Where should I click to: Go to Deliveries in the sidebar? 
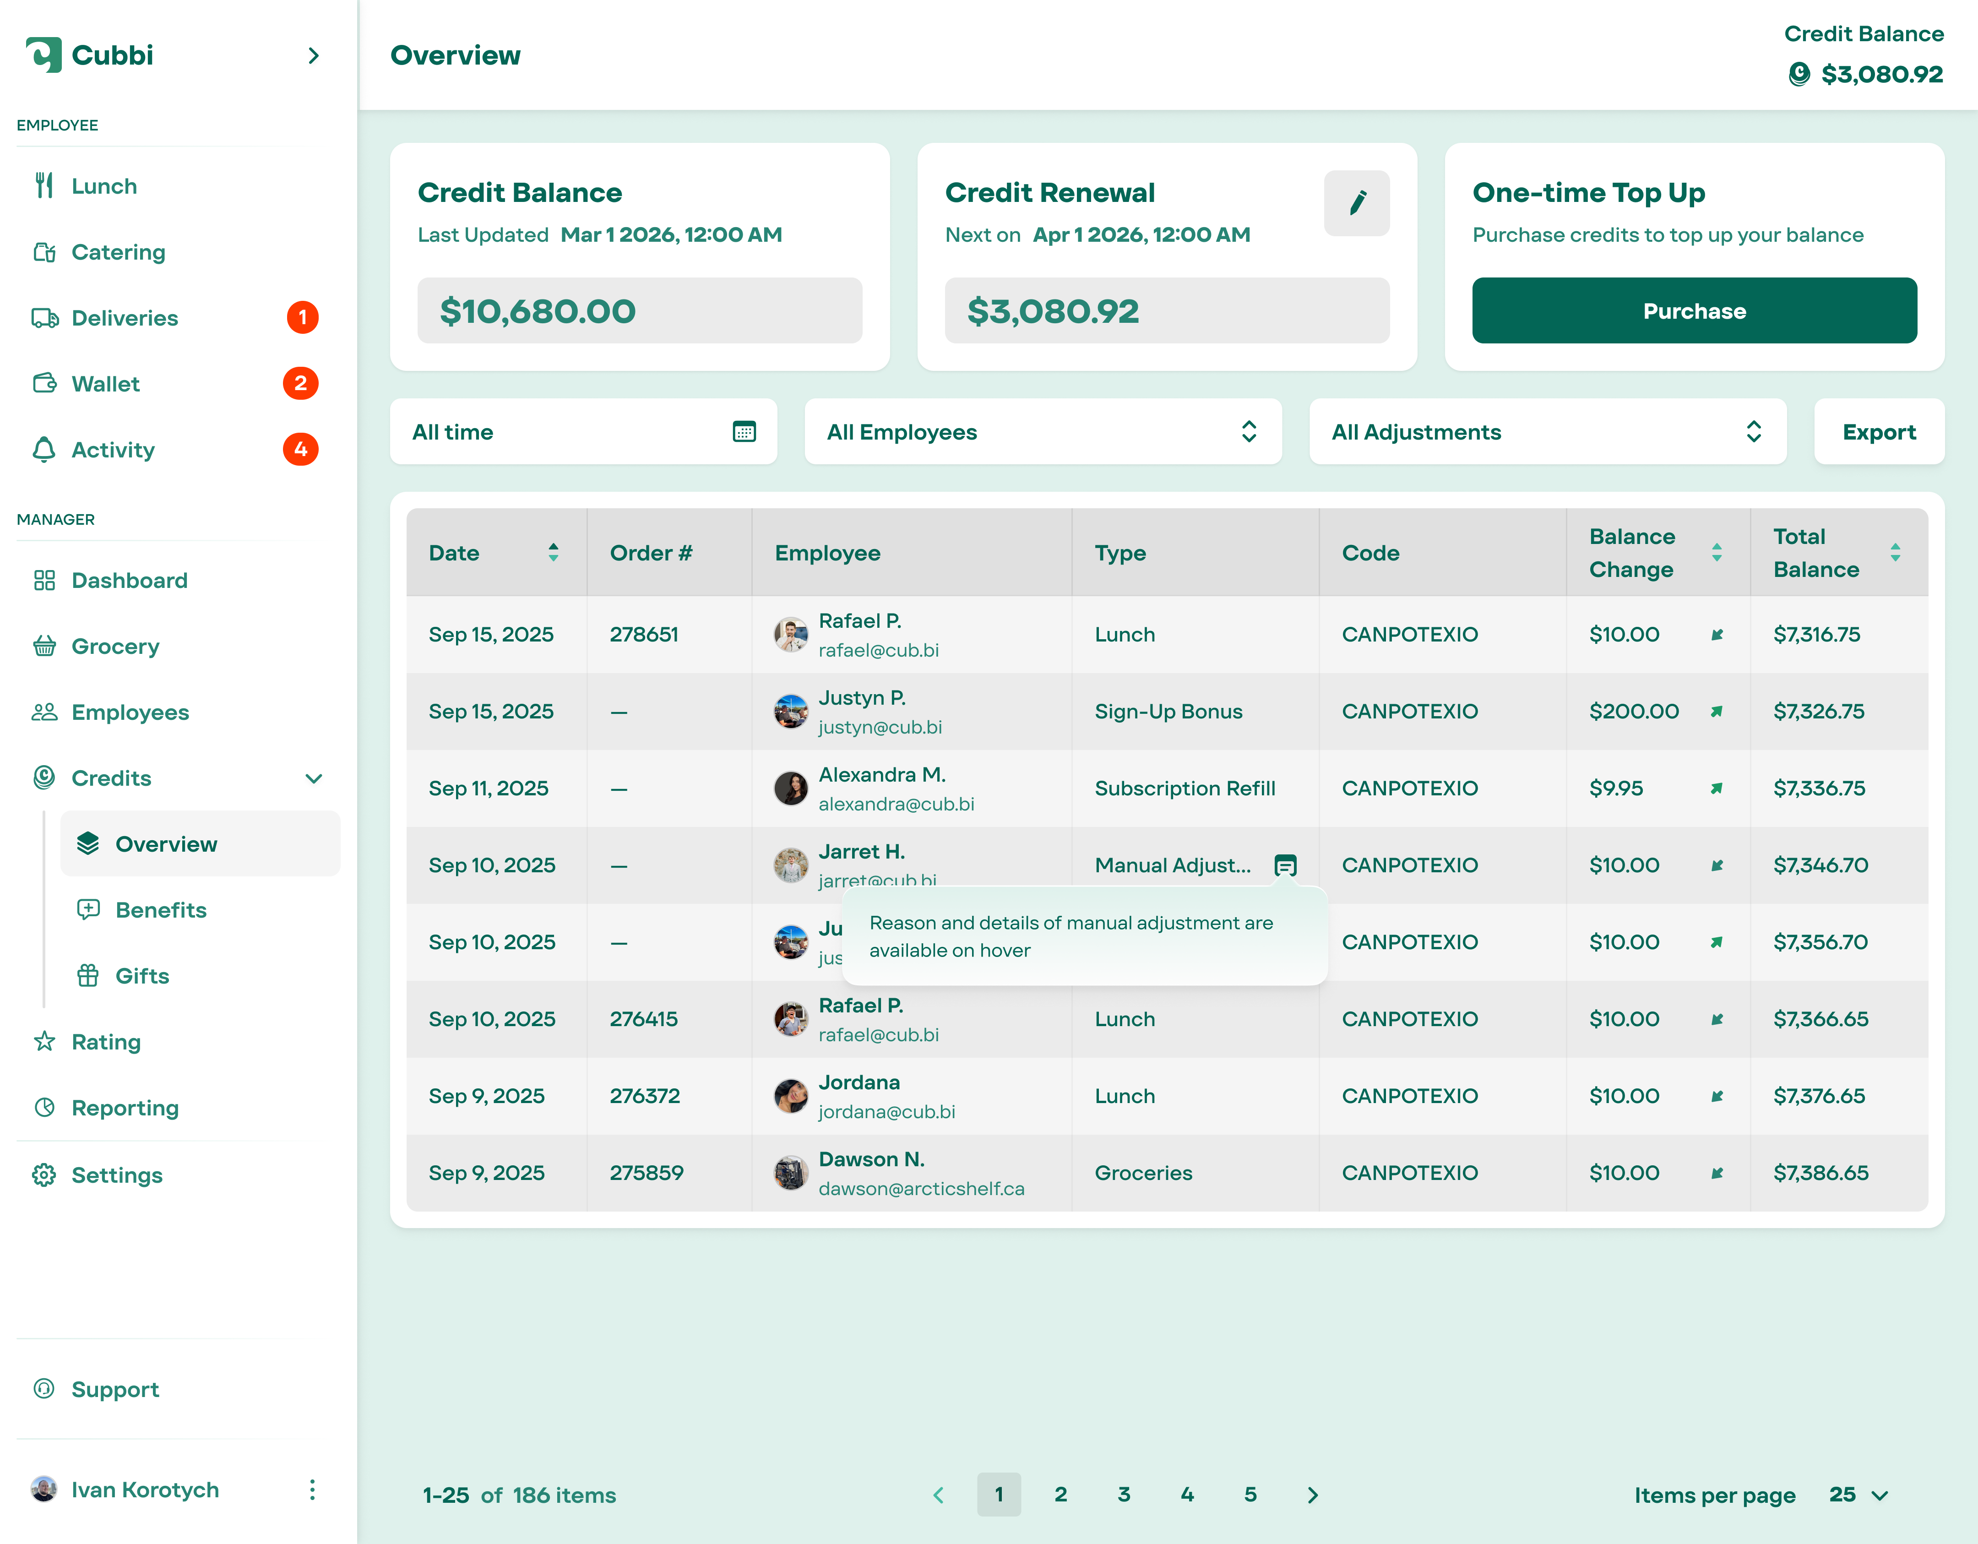pyautogui.click(x=125, y=318)
